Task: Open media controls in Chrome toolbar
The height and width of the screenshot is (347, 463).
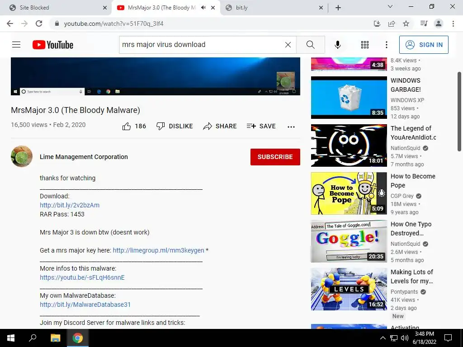Action: (x=424, y=23)
